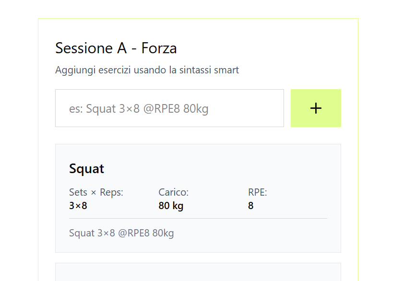Focus the smart syntax exercise input field
Viewport: 403px width, 281px height.
pyautogui.click(x=169, y=108)
